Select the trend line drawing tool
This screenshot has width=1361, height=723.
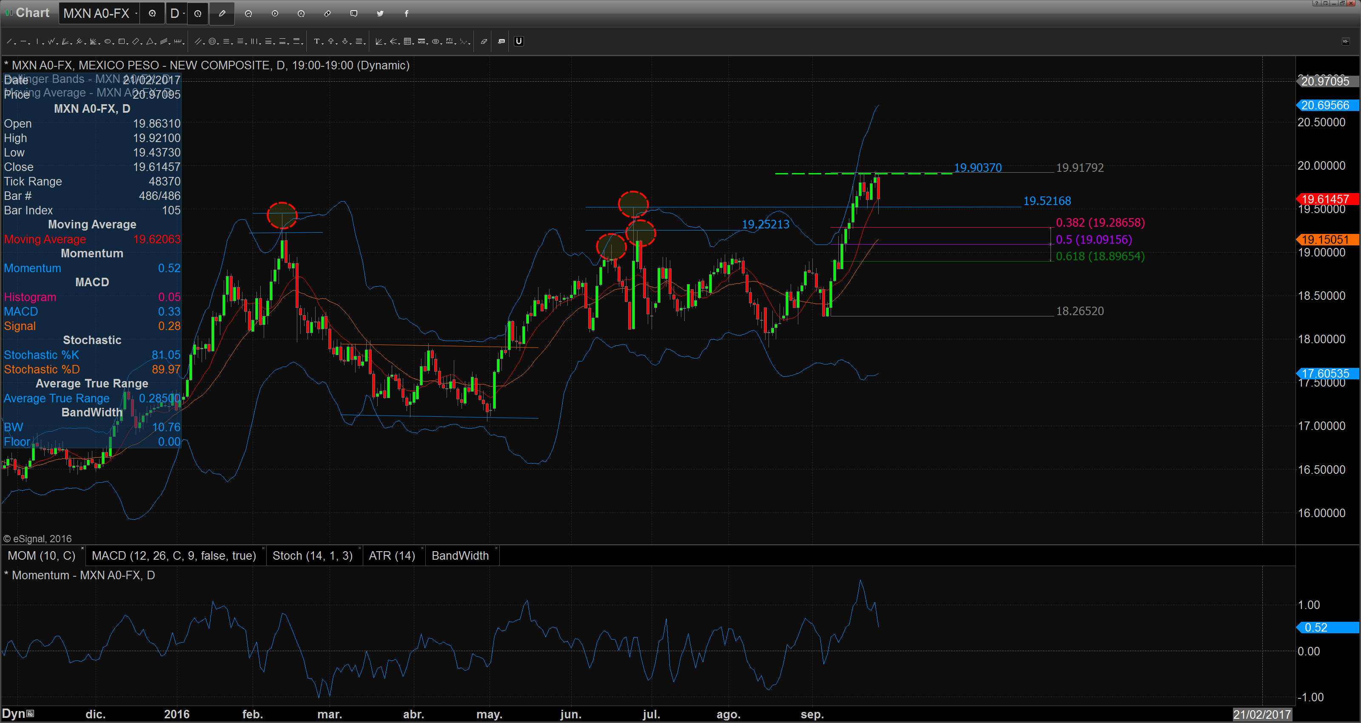tap(9, 41)
